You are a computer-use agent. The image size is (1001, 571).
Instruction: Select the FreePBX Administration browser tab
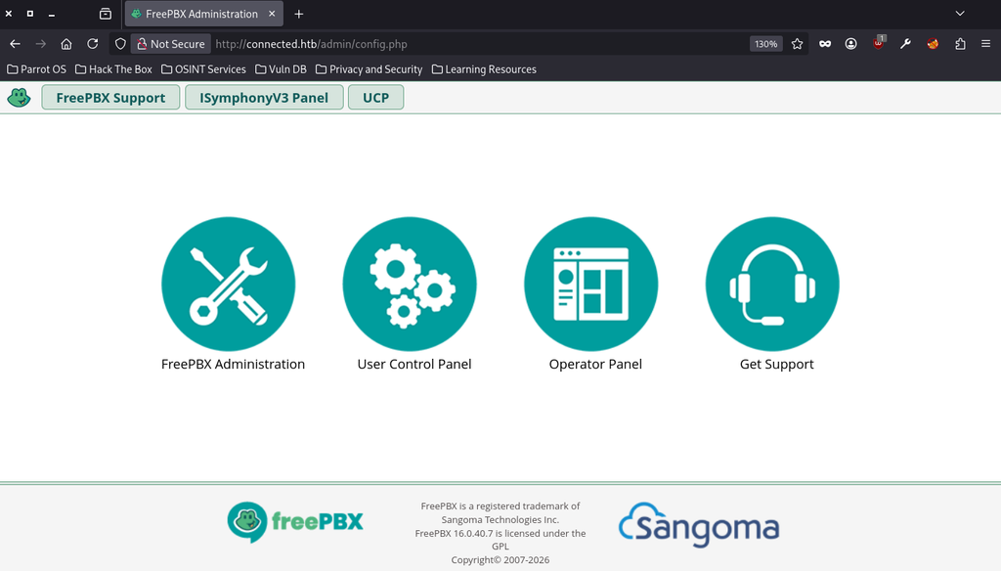pos(203,14)
